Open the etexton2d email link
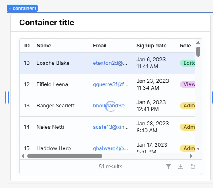The width and height of the screenshot is (213, 188). (x=110, y=63)
